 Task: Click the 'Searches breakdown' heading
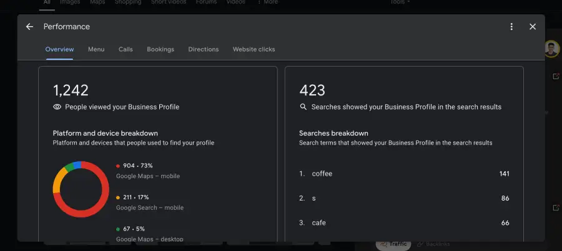333,133
